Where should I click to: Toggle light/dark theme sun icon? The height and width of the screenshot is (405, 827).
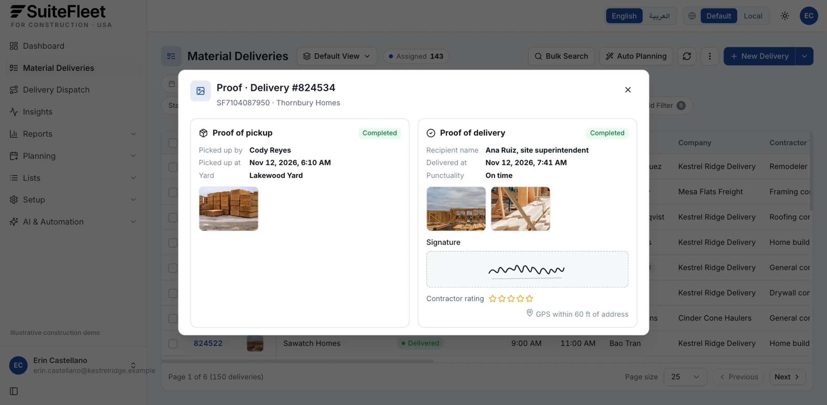pos(785,16)
